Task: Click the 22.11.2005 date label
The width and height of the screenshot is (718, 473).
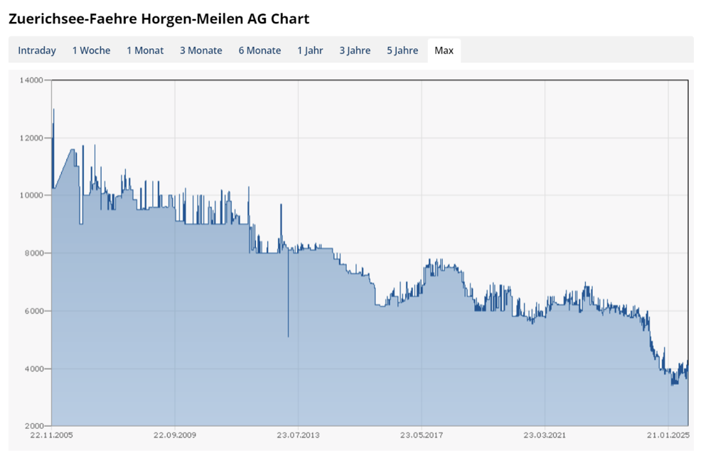Action: (x=51, y=435)
